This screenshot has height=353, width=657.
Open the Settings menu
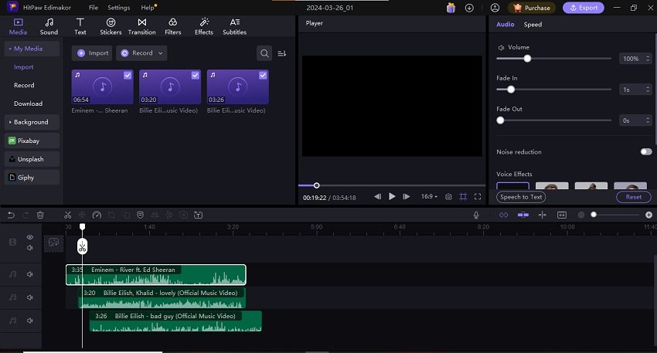[118, 8]
